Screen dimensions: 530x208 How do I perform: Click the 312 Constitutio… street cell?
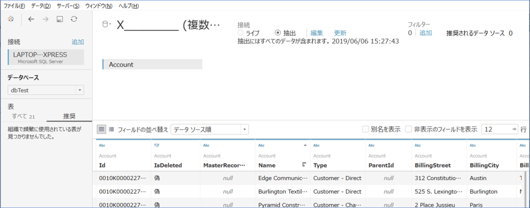(x=439, y=178)
